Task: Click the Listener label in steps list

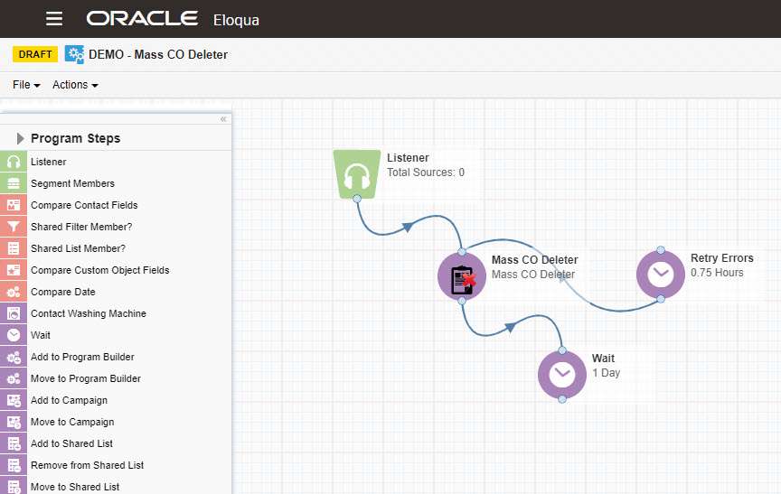Action: (x=48, y=162)
